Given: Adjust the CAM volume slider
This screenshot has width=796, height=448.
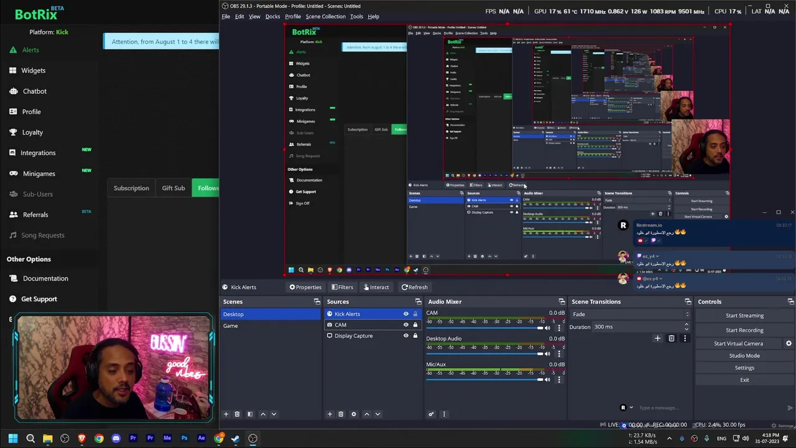Looking at the screenshot, I should point(484,328).
